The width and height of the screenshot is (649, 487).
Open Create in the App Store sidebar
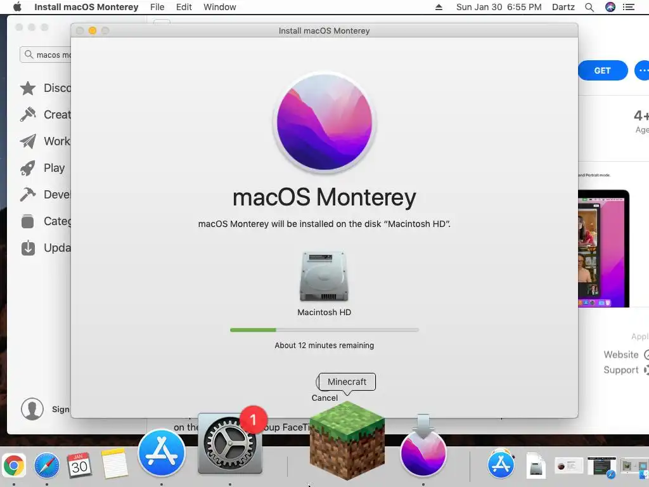pos(46,114)
